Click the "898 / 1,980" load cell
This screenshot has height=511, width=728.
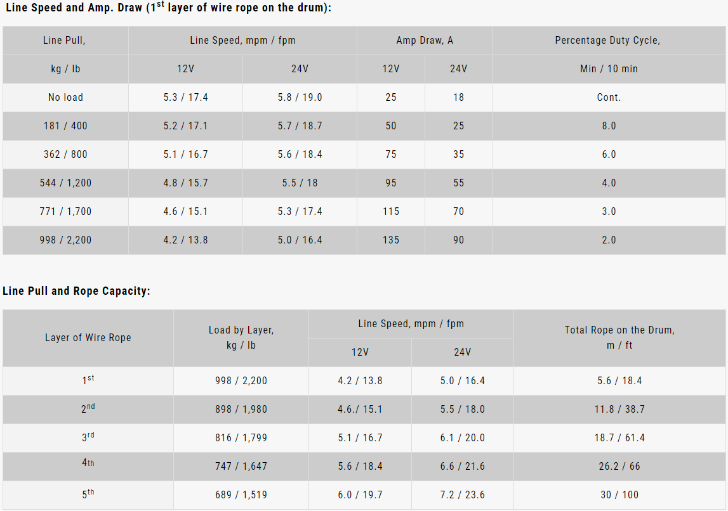[241, 410]
